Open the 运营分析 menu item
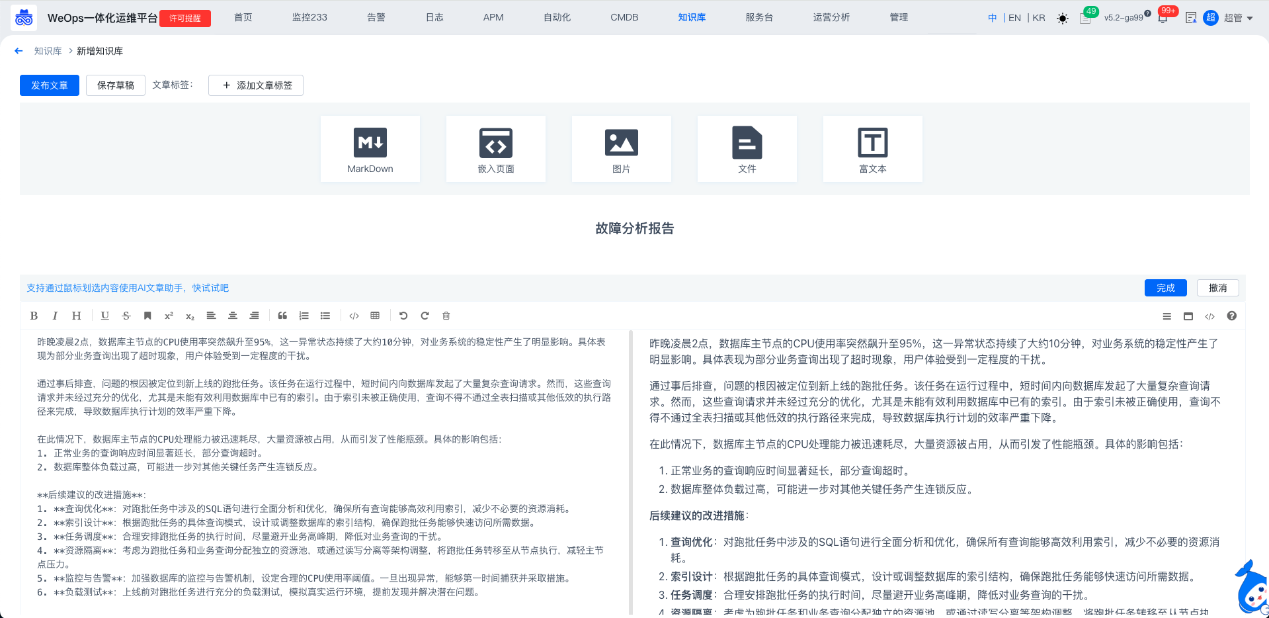Viewport: 1269px width, 618px height. point(831,17)
